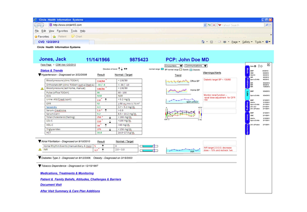The image size is (307, 212).
Task: Click the blue Help question mark icon
Action: click(267, 42)
